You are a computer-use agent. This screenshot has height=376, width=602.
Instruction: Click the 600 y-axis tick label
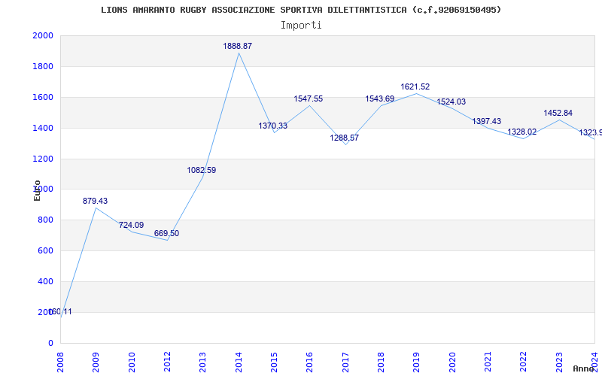click(46, 250)
